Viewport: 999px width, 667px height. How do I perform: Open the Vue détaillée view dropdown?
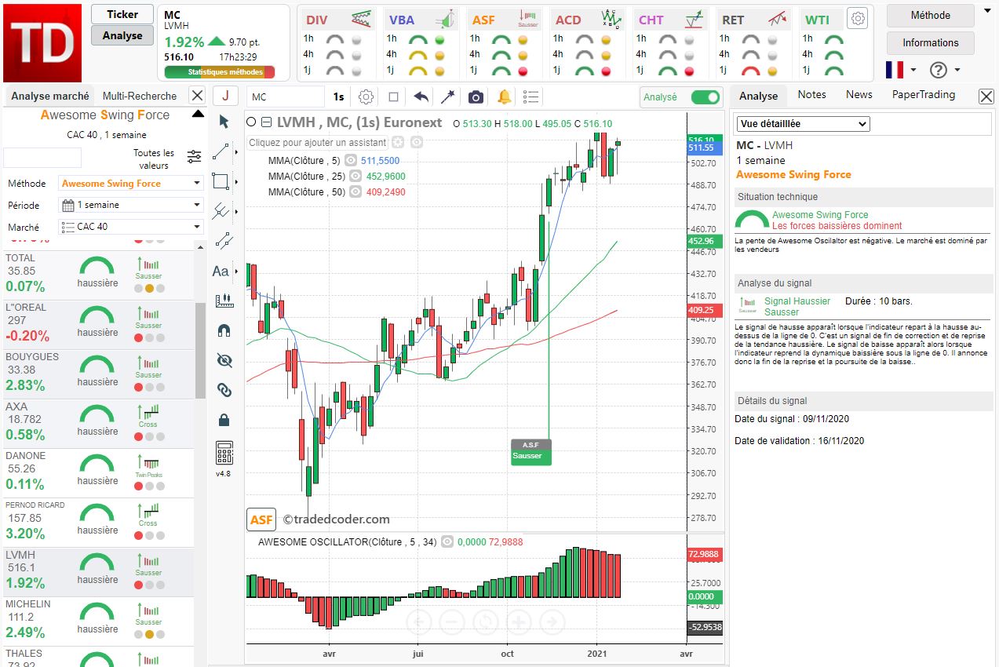point(802,124)
